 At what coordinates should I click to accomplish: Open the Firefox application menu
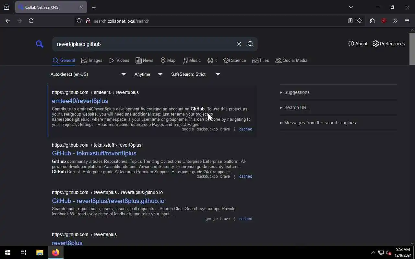coord(407,21)
